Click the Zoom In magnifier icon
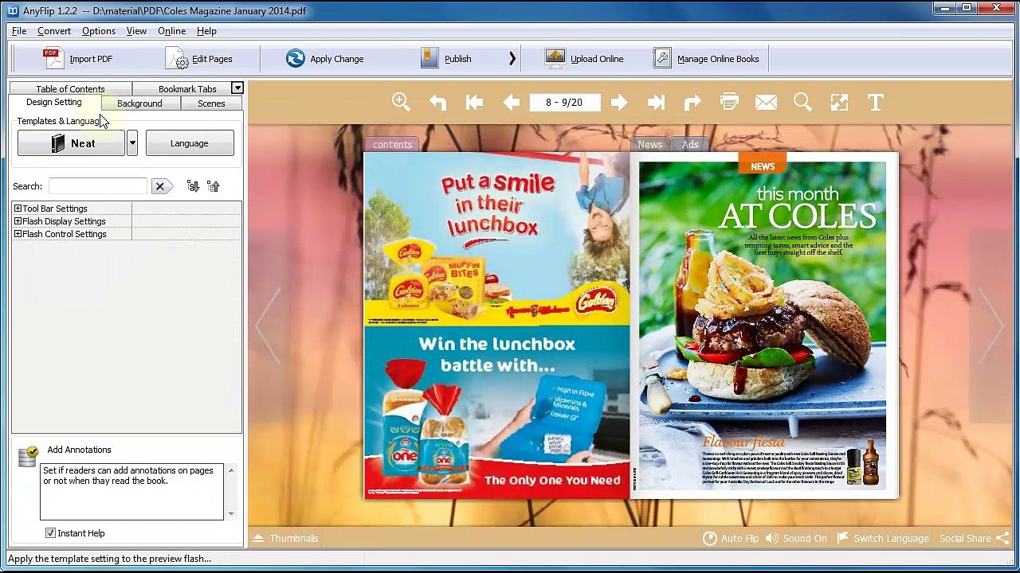The width and height of the screenshot is (1020, 573). [401, 102]
